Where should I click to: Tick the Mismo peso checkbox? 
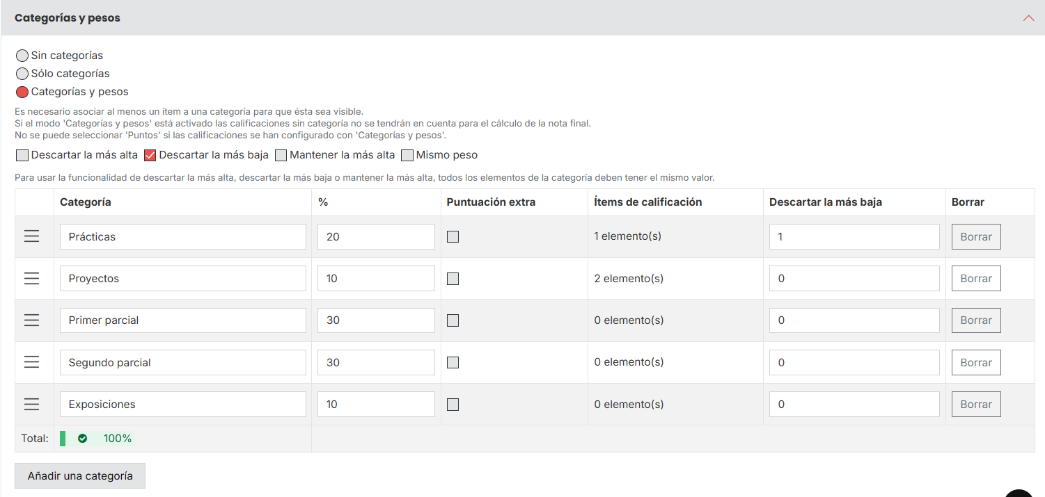pos(407,155)
